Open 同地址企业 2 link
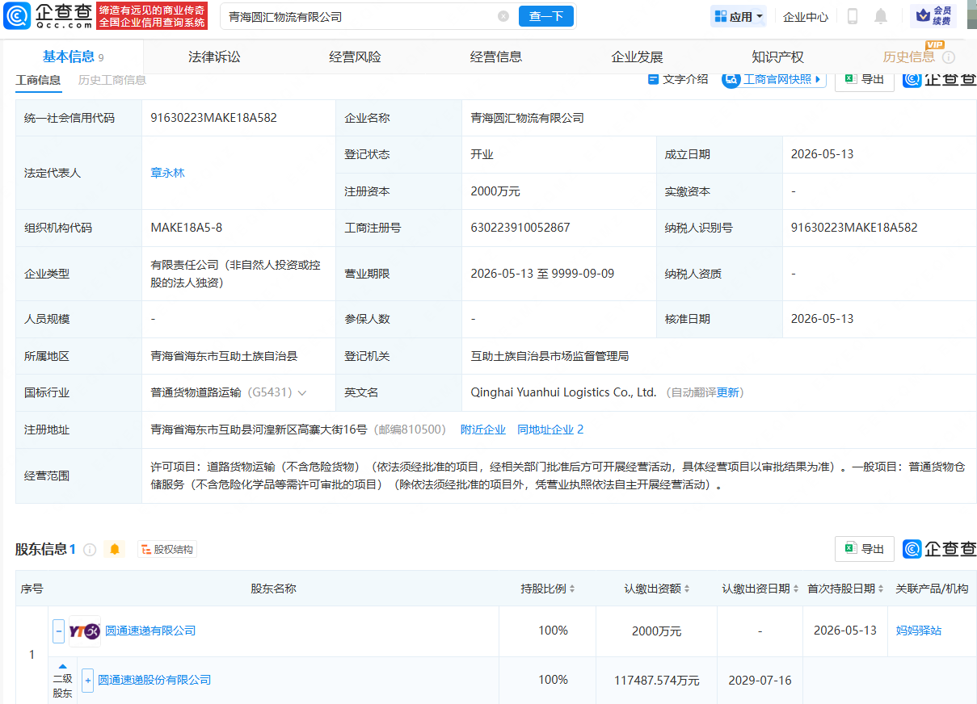The image size is (977, 704). tap(550, 430)
